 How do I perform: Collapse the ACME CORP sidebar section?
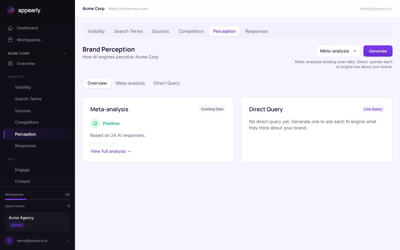(65, 53)
